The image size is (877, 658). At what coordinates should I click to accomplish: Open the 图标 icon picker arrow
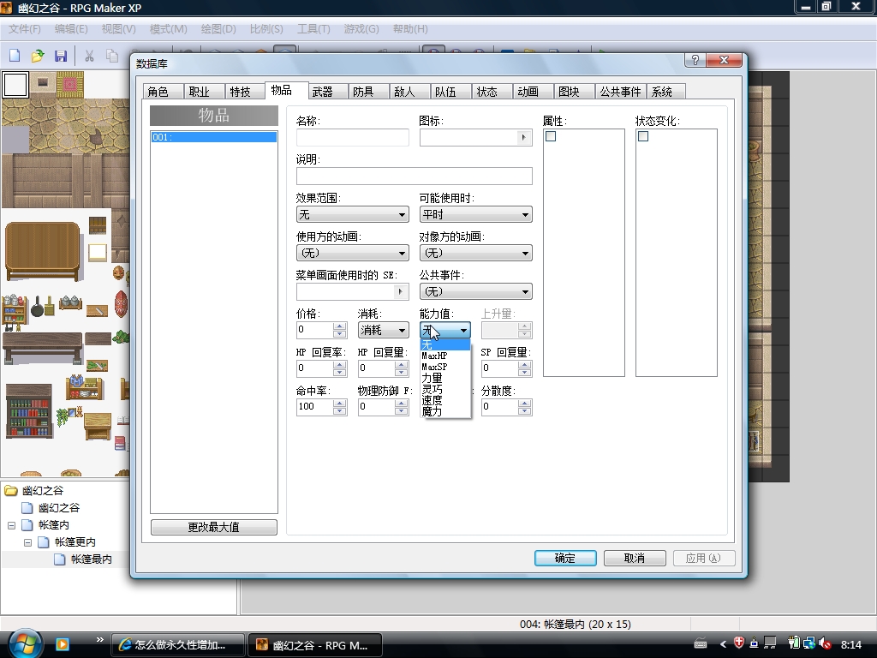pos(523,137)
